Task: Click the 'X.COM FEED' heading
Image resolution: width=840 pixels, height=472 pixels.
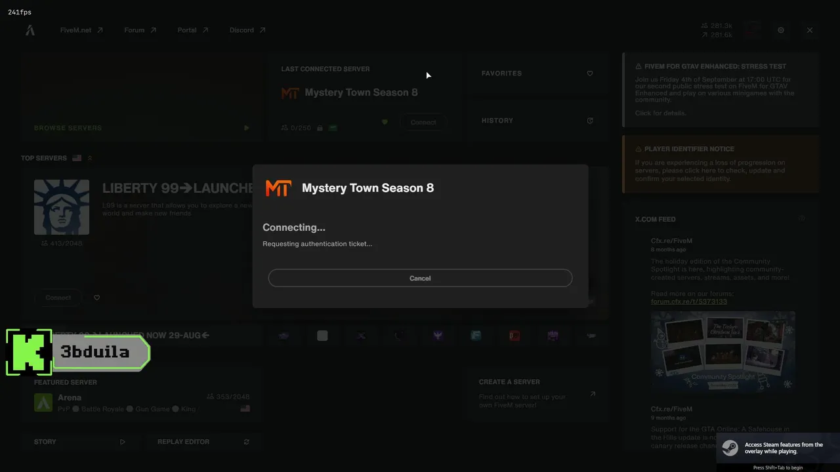Action: pyautogui.click(x=656, y=219)
